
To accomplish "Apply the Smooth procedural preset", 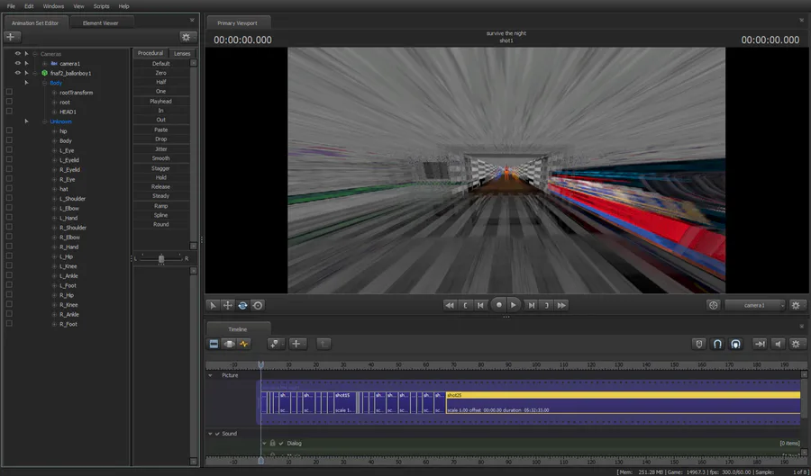I will (161, 158).
